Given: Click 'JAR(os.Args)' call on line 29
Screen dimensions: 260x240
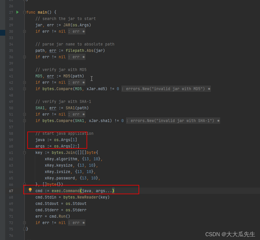Looking at the screenshot, I should (x=77, y=25).
